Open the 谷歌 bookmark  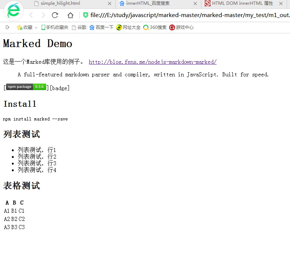tap(79, 27)
